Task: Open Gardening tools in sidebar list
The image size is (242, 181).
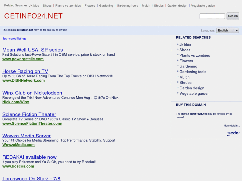Action: pos(193,72)
